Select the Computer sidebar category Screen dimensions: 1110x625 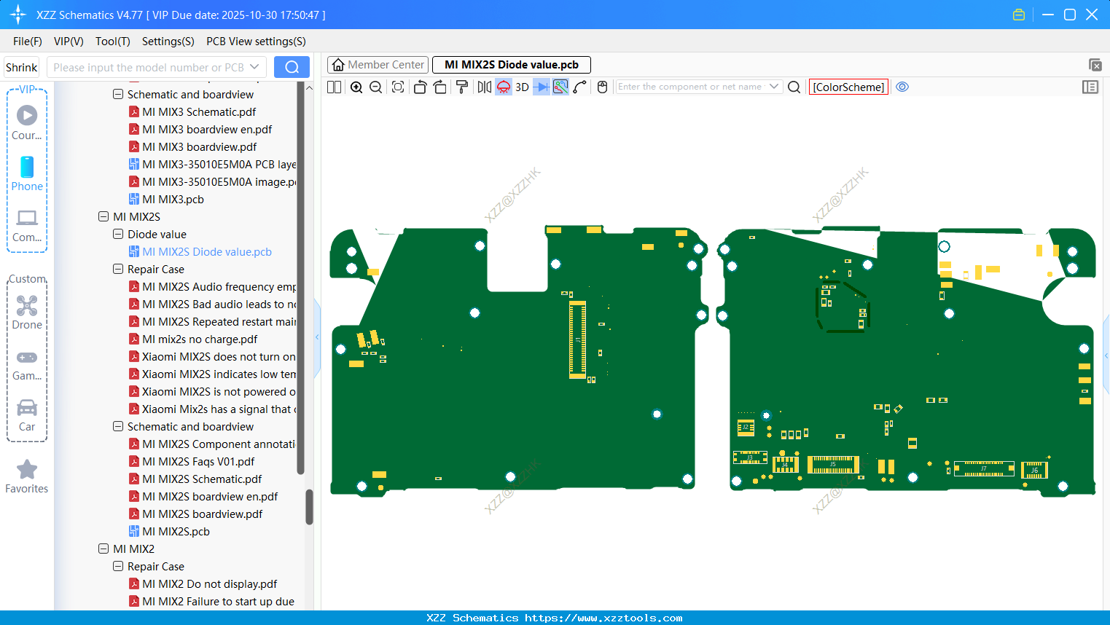click(27, 226)
